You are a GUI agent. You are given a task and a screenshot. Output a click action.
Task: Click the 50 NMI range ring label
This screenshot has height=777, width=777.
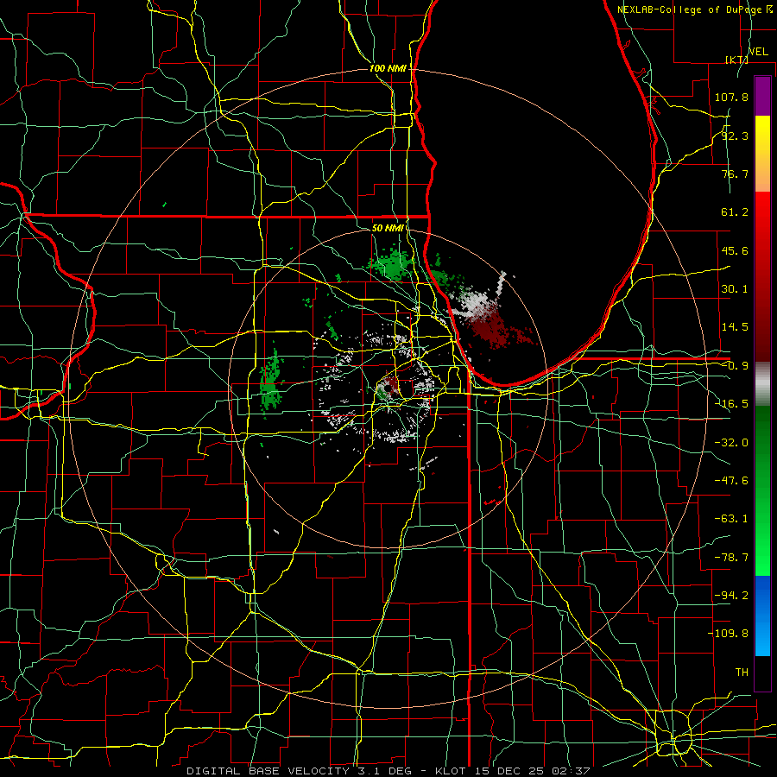(388, 228)
